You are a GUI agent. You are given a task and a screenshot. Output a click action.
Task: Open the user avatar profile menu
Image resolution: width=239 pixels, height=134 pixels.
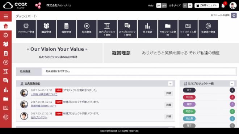233,5
